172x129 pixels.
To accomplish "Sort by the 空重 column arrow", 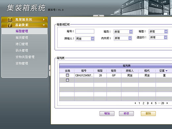I will [166, 71].
